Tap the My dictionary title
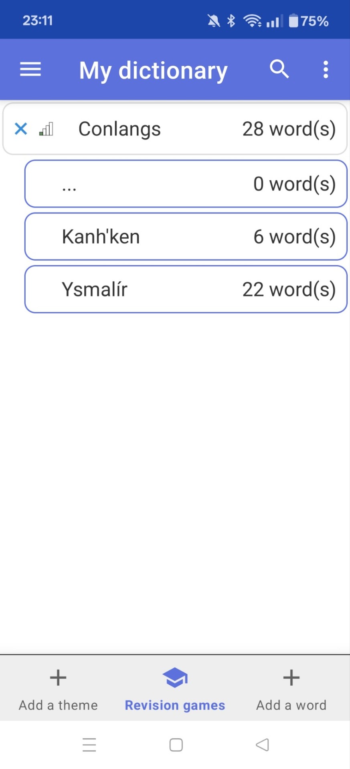This screenshot has height=769, width=350. (x=153, y=70)
